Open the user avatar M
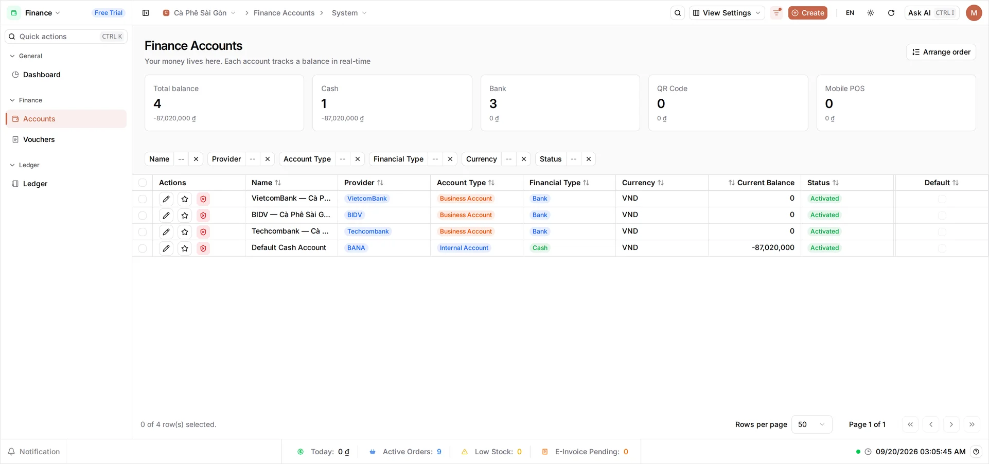The image size is (989, 464). [974, 13]
